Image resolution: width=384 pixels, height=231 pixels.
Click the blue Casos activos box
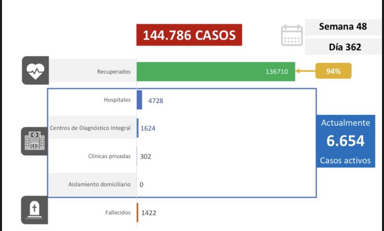[345, 141]
